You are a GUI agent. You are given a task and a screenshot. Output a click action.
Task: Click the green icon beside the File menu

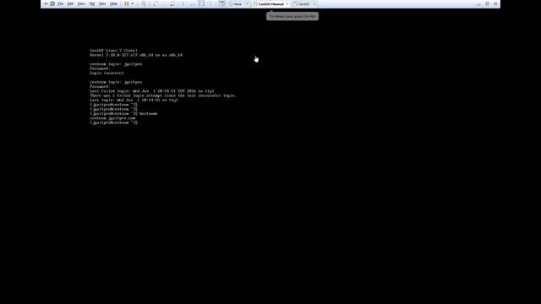52,3
